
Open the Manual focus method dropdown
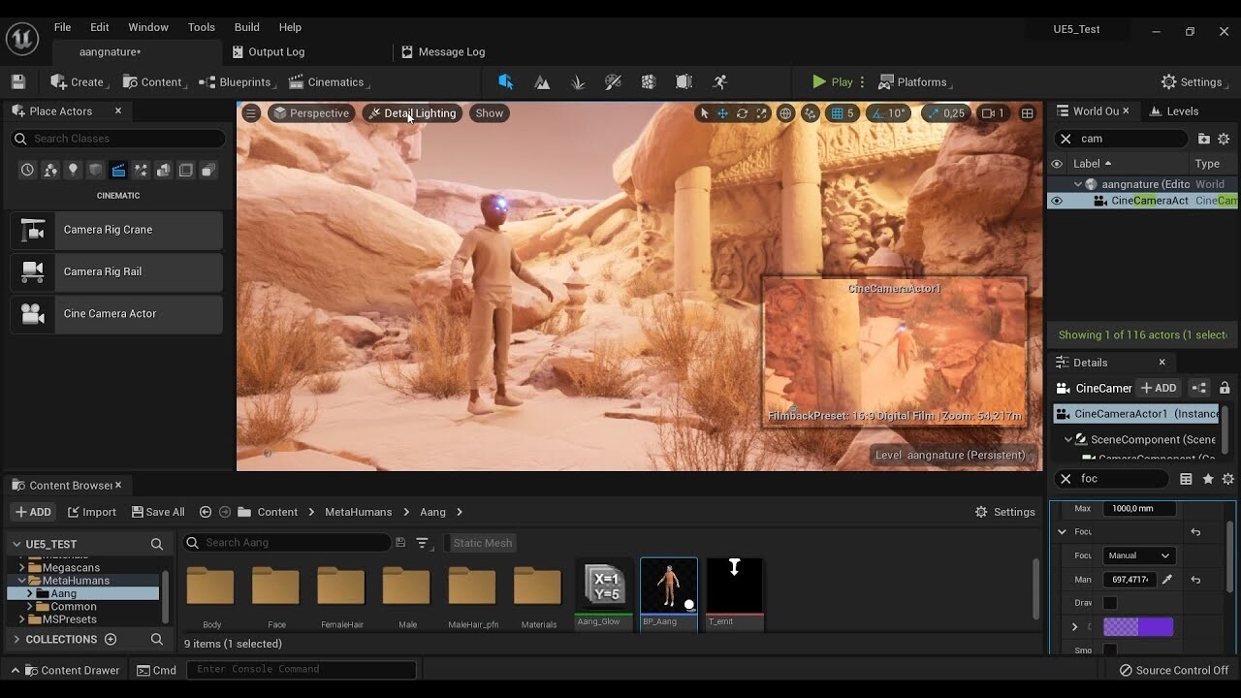pyautogui.click(x=1139, y=555)
